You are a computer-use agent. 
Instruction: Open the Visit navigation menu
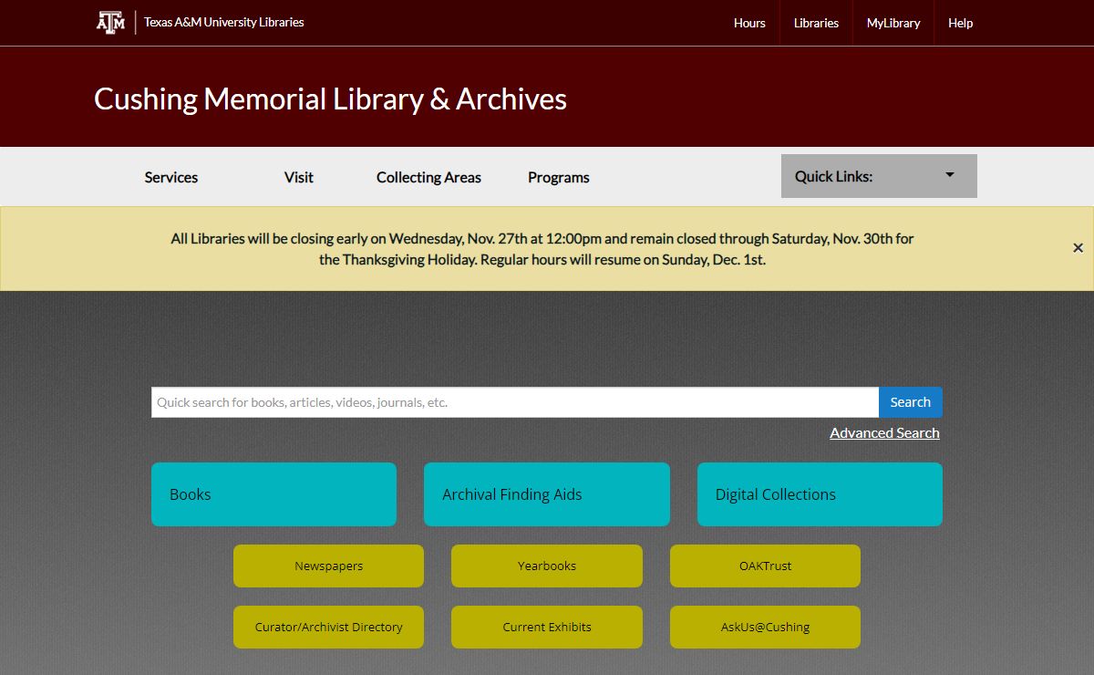(299, 177)
